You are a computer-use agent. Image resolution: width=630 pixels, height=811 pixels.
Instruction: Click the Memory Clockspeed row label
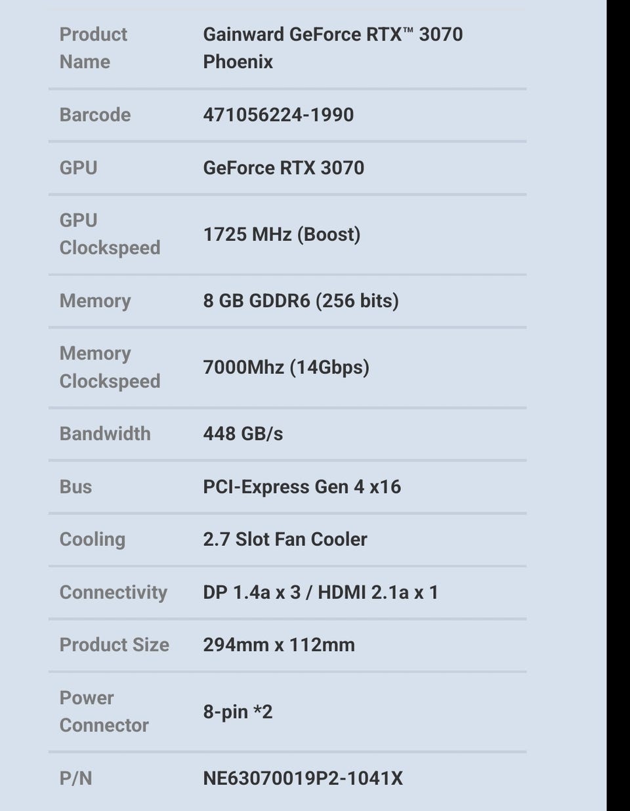coord(110,367)
